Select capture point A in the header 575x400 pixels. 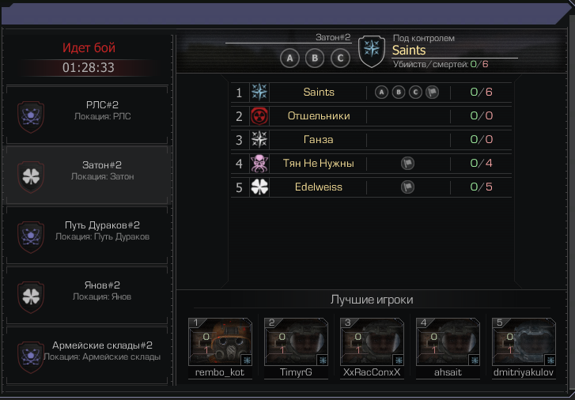[289, 58]
